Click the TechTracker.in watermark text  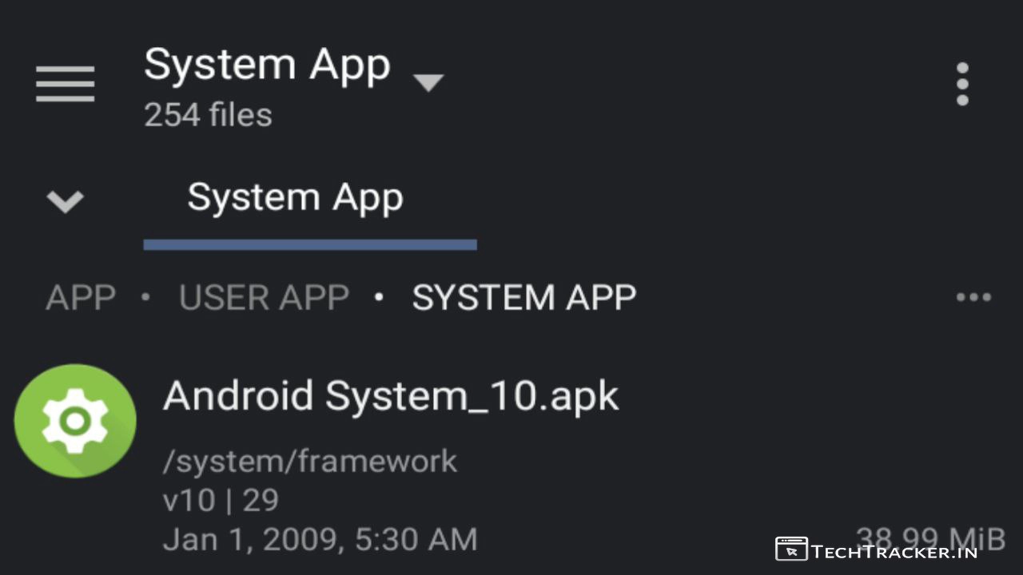894,551
